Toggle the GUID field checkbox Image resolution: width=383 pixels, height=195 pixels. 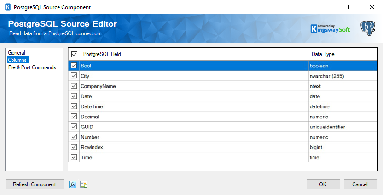[74, 127]
